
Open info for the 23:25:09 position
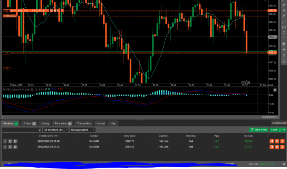[5, 141]
